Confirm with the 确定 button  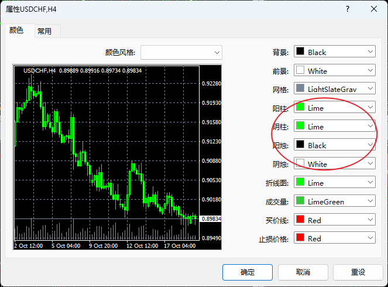pyautogui.click(x=248, y=272)
